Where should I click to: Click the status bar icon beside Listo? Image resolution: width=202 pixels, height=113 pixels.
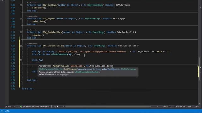point(2,111)
